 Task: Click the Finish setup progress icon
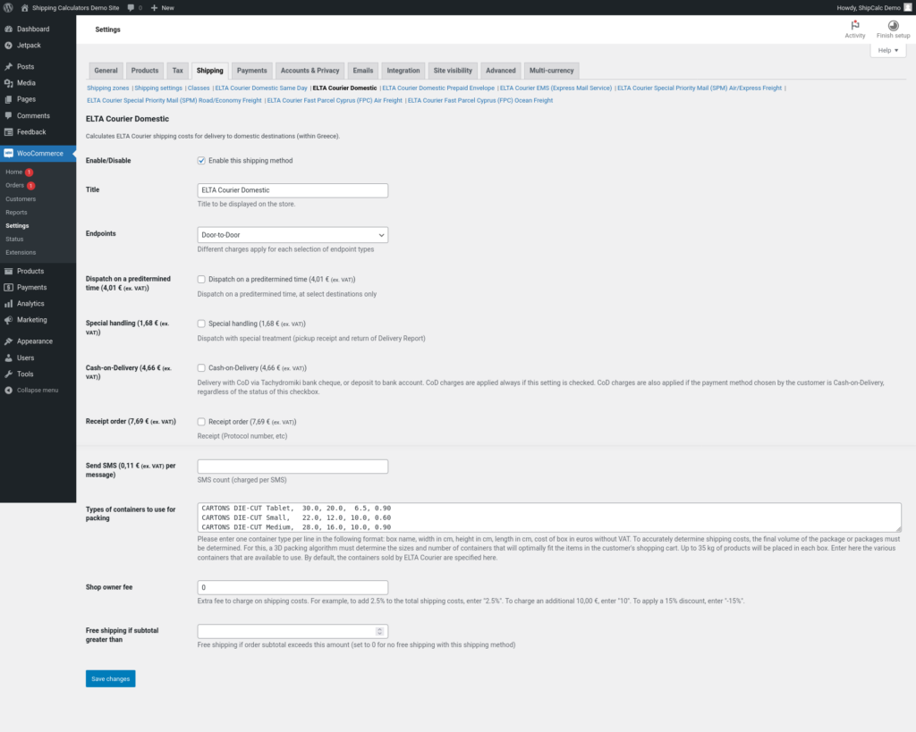(x=894, y=25)
